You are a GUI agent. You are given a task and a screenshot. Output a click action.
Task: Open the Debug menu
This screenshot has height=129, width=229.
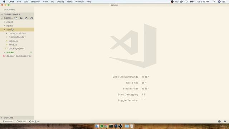[x=60, y=1]
